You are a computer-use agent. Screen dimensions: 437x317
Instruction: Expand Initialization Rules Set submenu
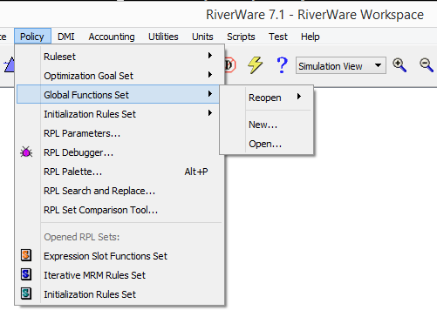point(118,114)
